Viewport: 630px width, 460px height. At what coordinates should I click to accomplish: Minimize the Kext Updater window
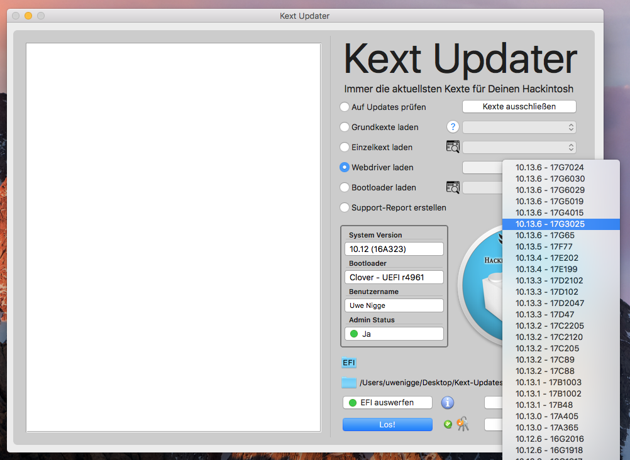pyautogui.click(x=28, y=16)
